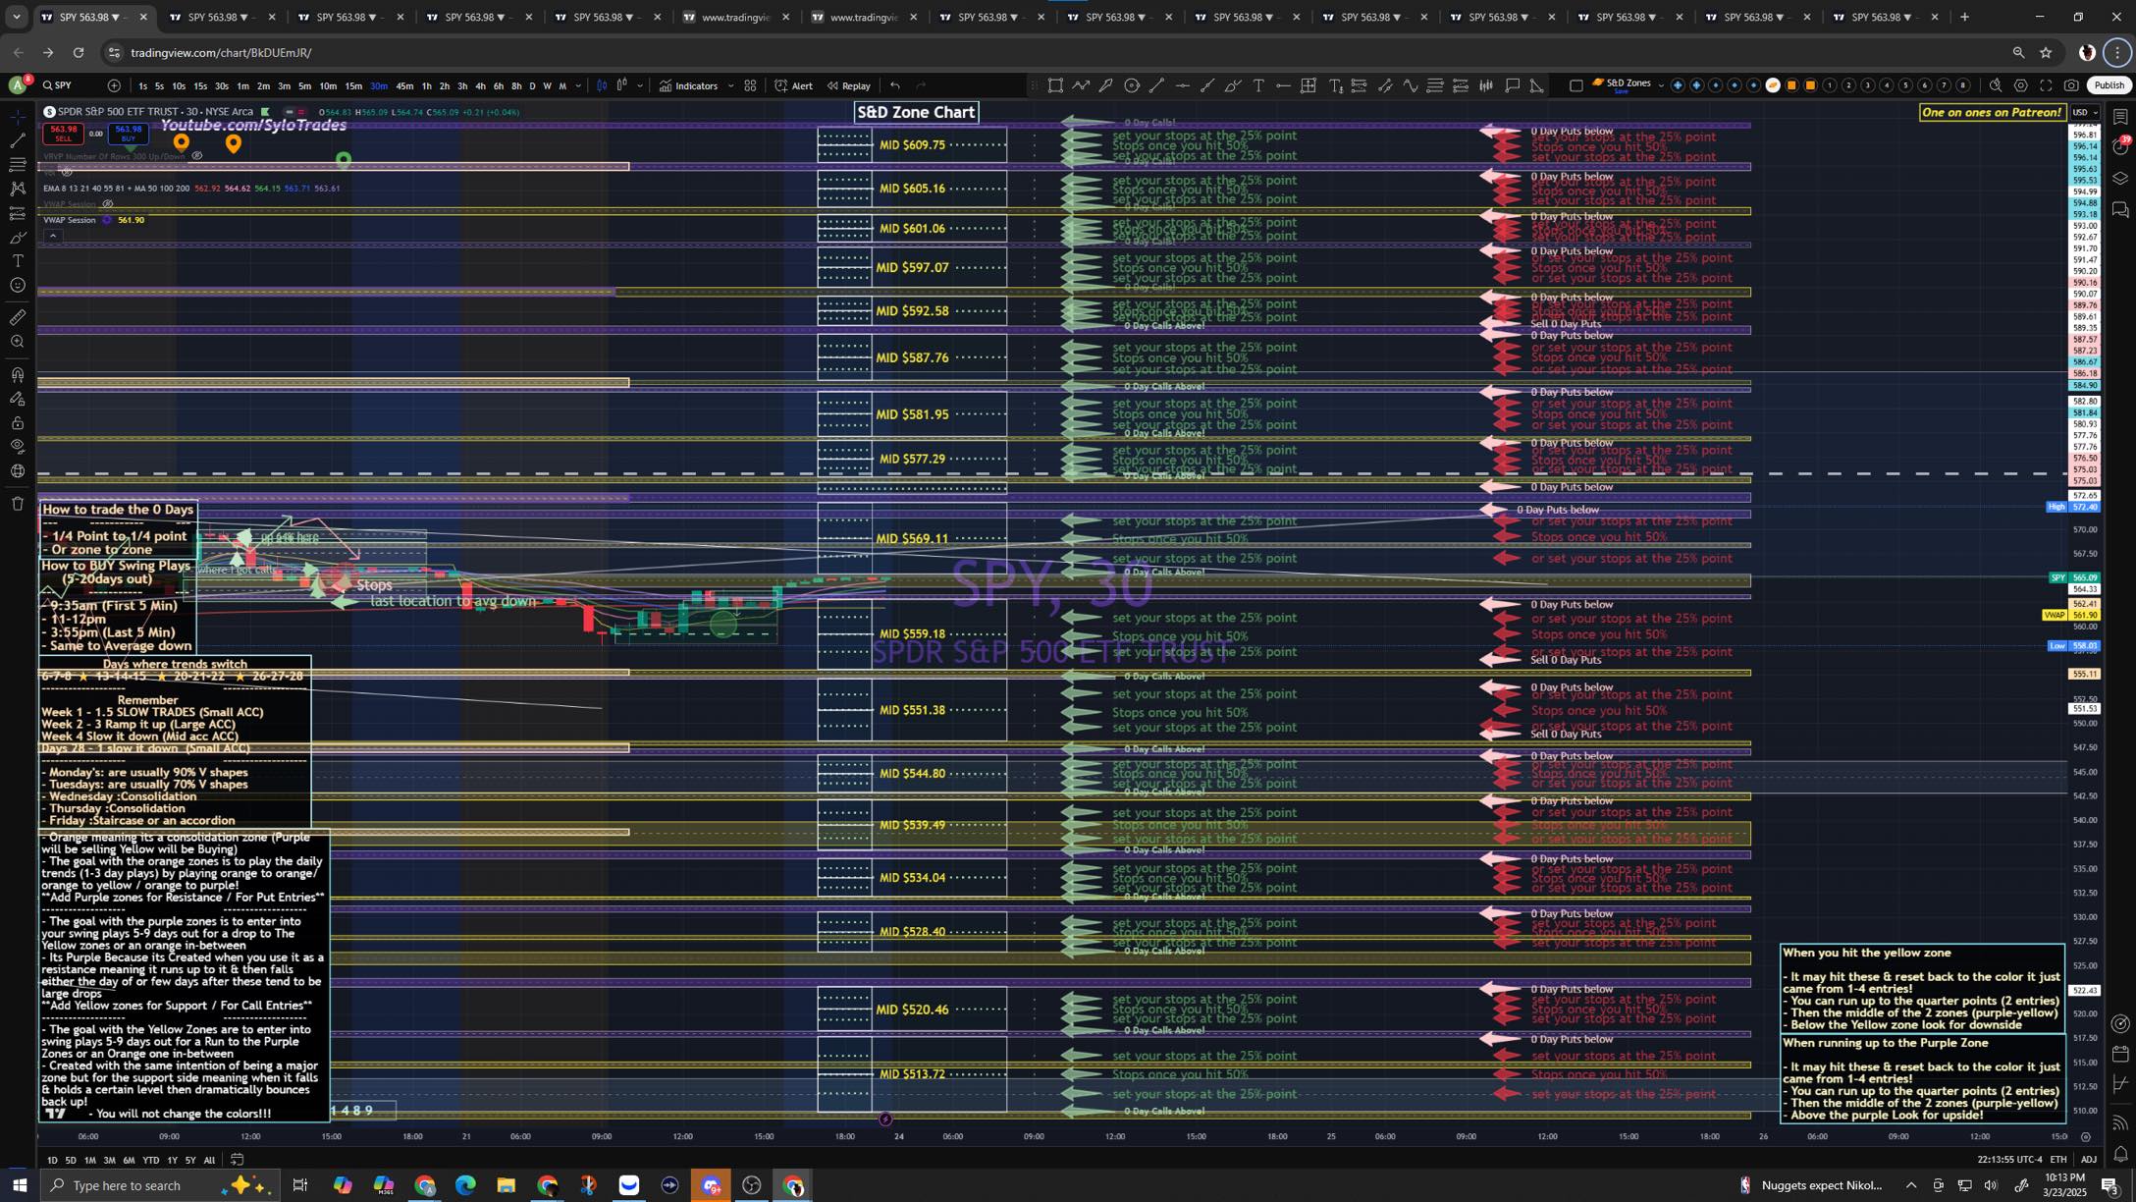Image resolution: width=2136 pixels, height=1202 pixels.
Task: Open the quick search magnifier icon
Action: [1996, 85]
